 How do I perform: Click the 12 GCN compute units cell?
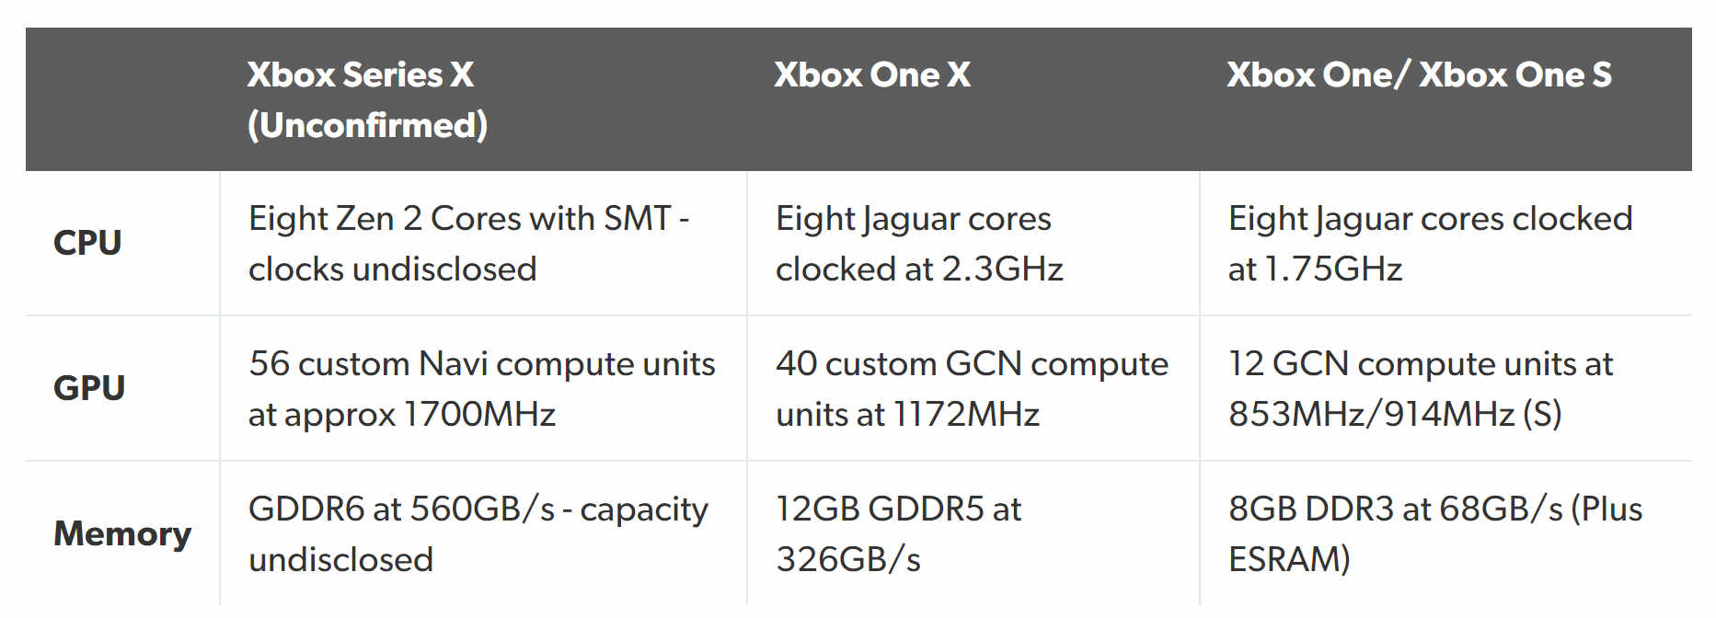[1445, 389]
